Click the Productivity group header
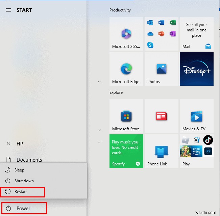 (120, 10)
